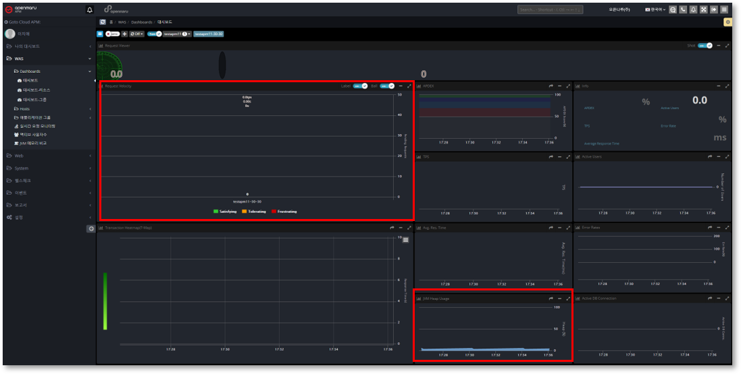Open 대시보드.리소스 in the Dashboards menu

coord(36,90)
